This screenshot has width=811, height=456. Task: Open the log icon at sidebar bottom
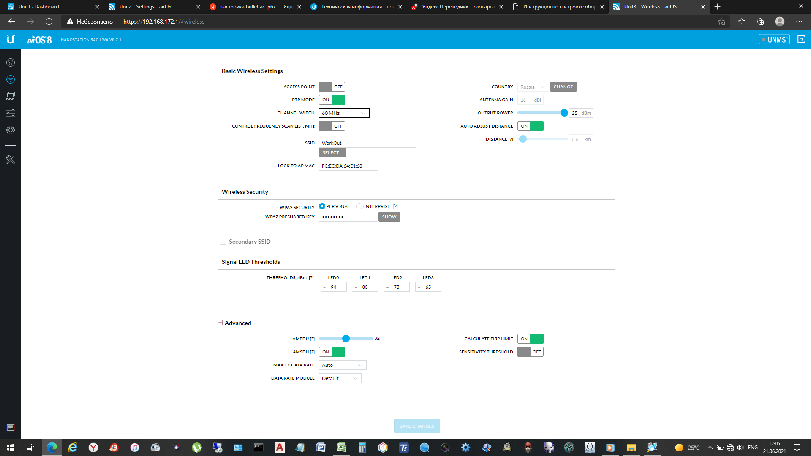pos(11,427)
